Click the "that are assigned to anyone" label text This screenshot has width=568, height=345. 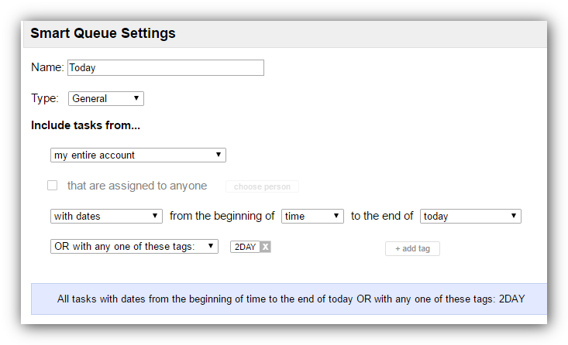(137, 186)
